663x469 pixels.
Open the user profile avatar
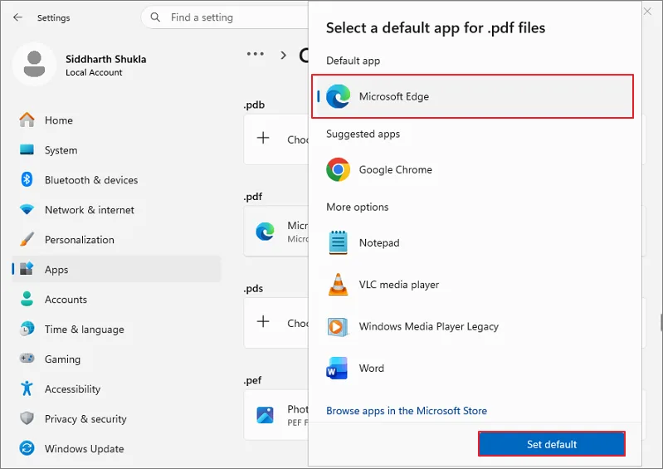click(34, 64)
